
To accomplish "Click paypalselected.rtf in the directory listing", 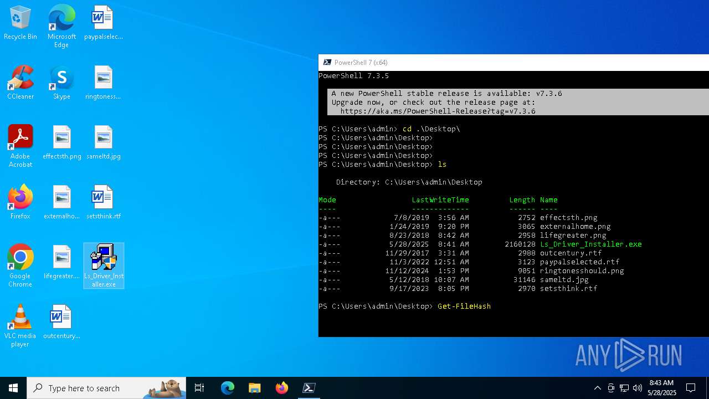I will (580, 262).
